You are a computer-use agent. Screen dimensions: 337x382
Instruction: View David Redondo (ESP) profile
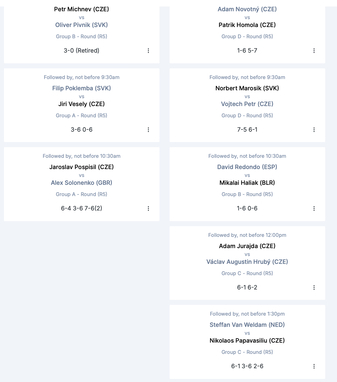[247, 167]
